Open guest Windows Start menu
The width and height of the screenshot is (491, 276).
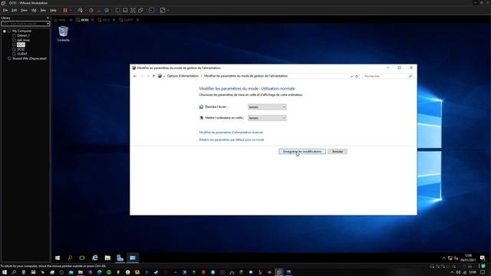coord(58,258)
